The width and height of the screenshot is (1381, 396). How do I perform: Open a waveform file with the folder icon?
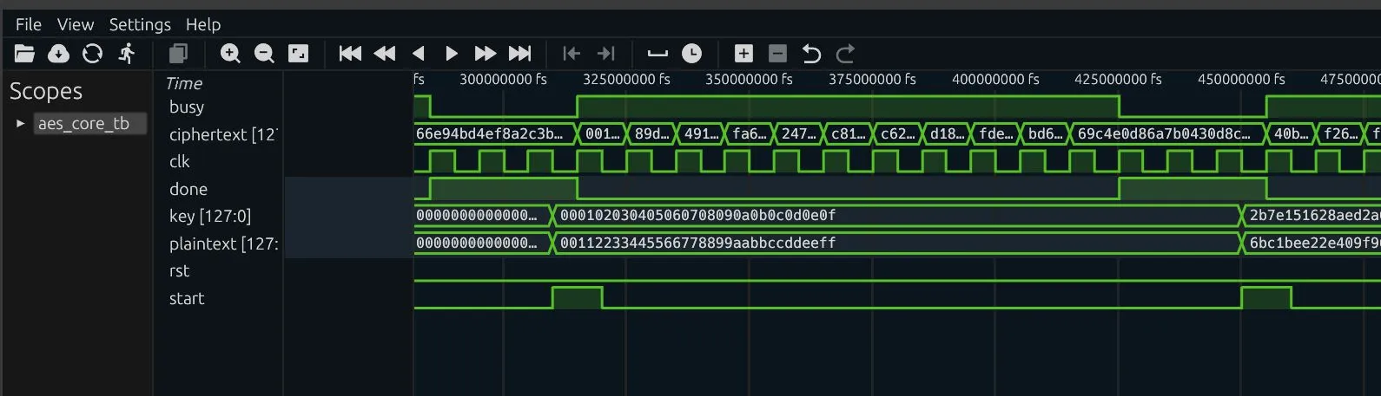click(x=24, y=54)
